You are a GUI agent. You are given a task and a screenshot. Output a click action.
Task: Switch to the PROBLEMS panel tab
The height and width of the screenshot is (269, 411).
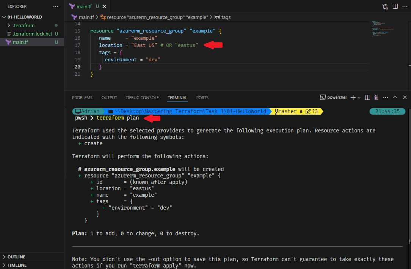click(x=82, y=98)
